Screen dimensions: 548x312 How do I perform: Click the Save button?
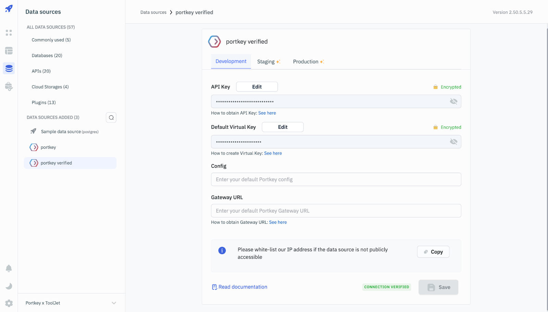click(x=438, y=287)
